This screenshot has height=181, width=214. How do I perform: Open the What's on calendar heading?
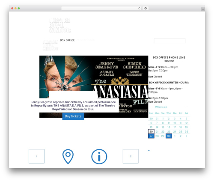(161, 107)
